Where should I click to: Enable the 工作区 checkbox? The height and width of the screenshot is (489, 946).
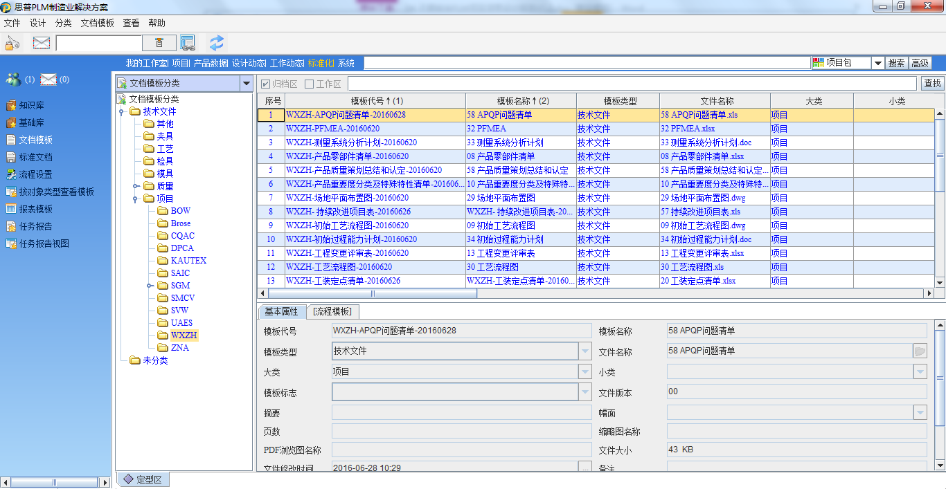pyautogui.click(x=310, y=84)
